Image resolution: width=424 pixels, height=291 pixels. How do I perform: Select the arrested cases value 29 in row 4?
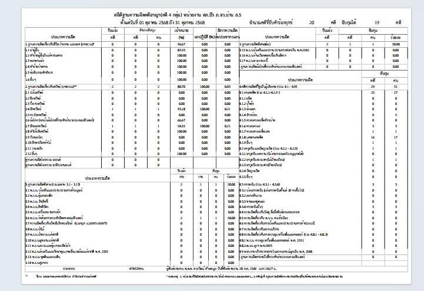(x=373, y=87)
